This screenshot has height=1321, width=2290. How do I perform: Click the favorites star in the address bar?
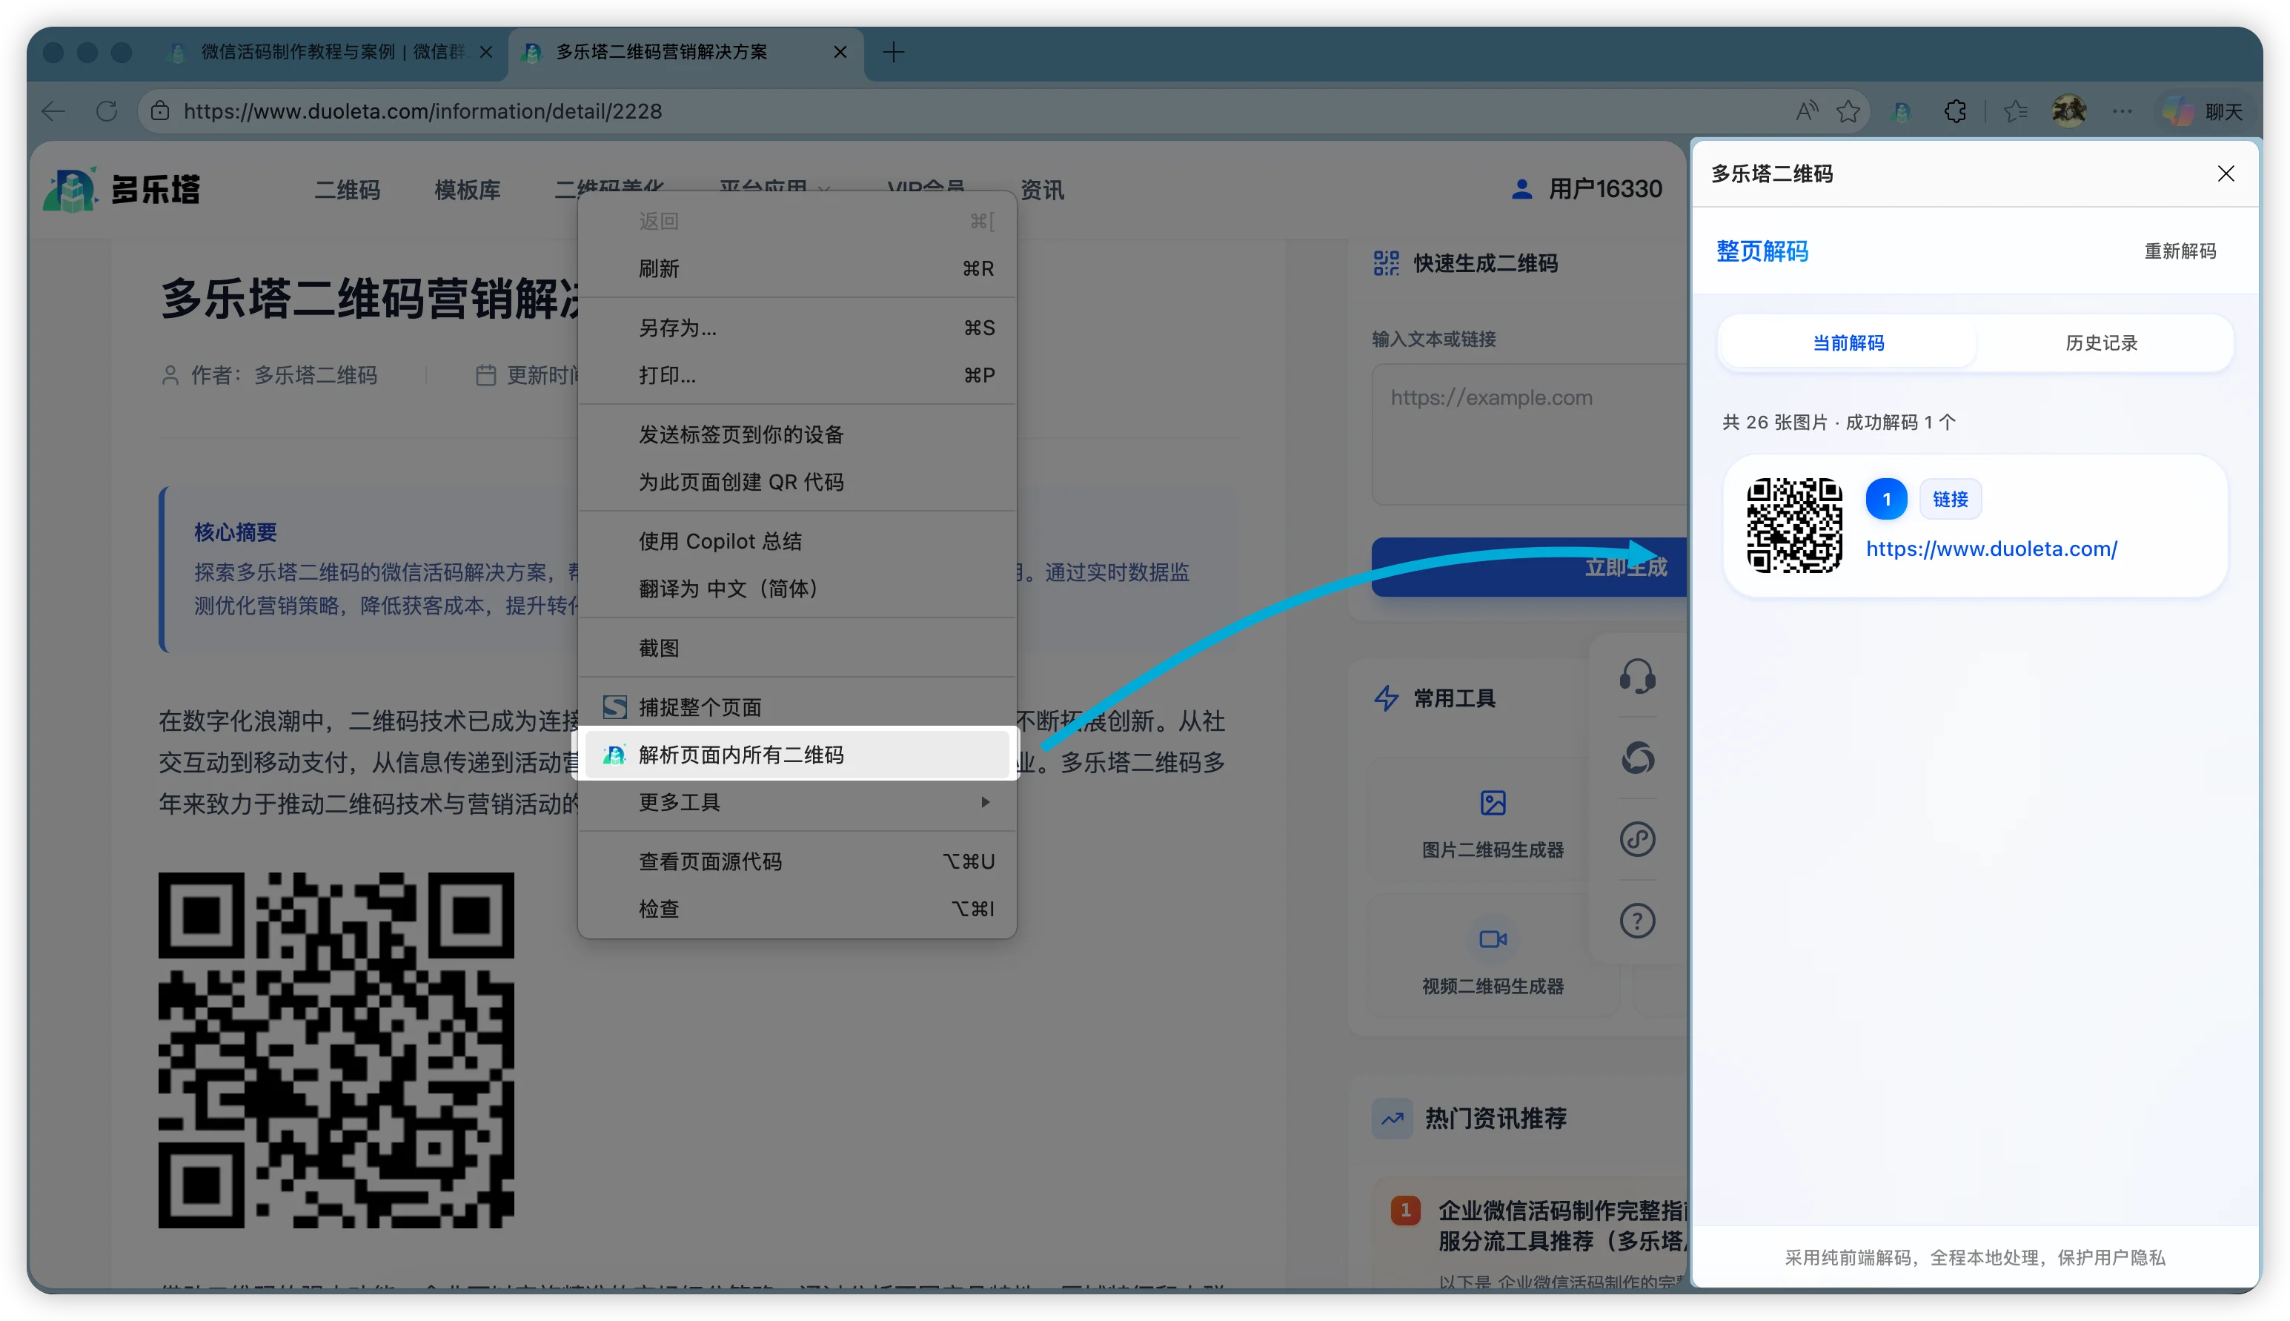click(x=1848, y=110)
